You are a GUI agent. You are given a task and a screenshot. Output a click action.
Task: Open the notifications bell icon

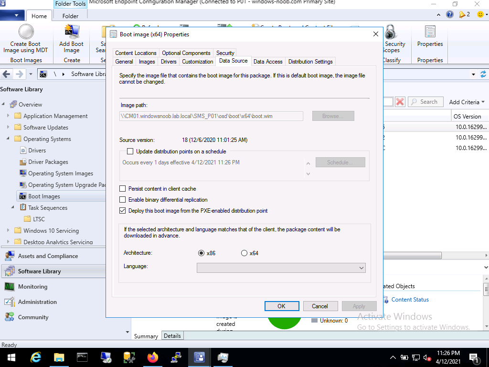pyautogui.click(x=462, y=14)
